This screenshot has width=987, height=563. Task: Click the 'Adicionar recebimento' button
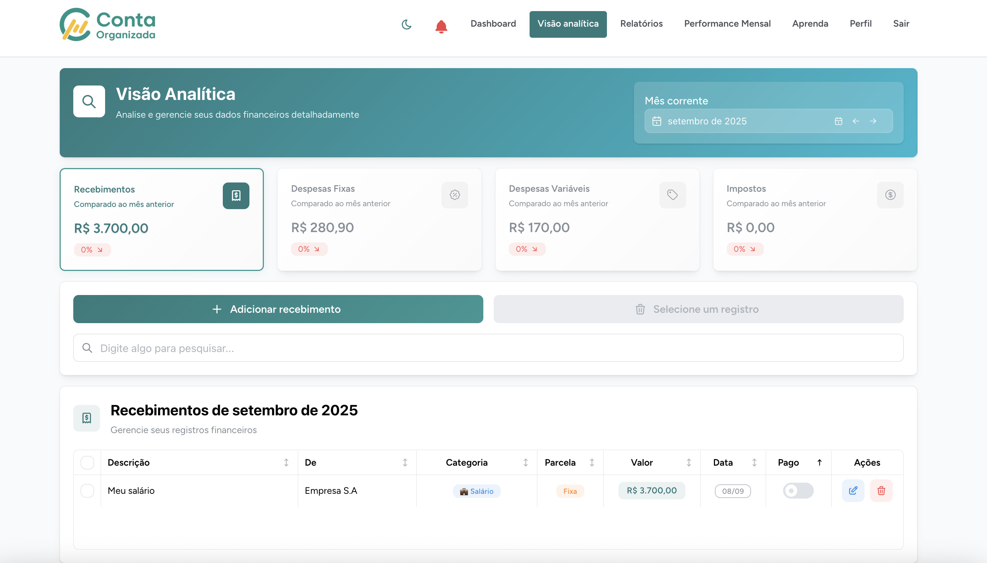click(278, 309)
